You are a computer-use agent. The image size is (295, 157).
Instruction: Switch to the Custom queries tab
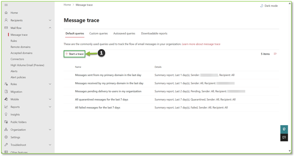98,34
